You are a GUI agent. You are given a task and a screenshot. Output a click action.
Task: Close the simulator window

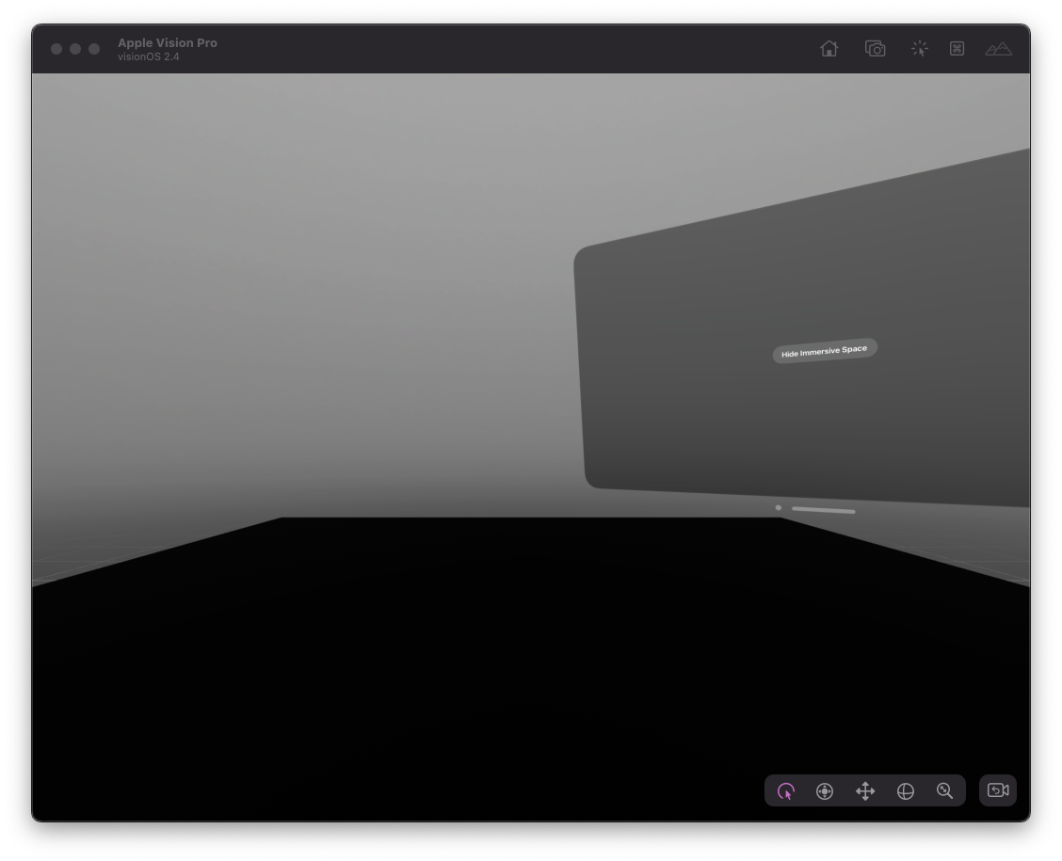[56, 49]
